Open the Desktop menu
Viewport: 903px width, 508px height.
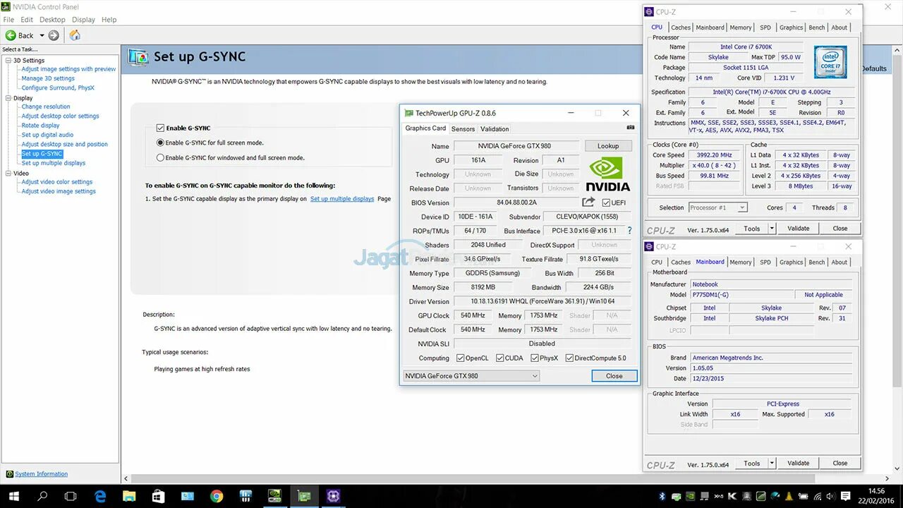coord(52,20)
